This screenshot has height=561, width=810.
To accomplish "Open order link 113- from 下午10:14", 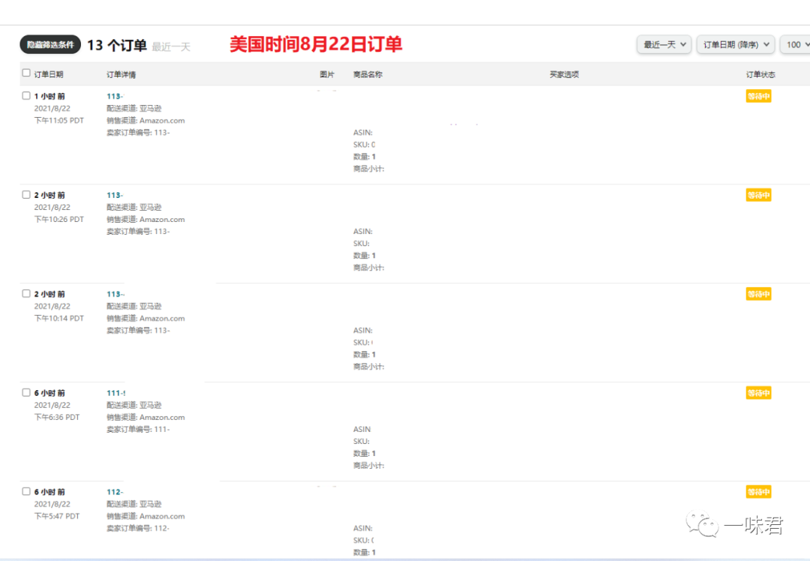I will pos(115,294).
